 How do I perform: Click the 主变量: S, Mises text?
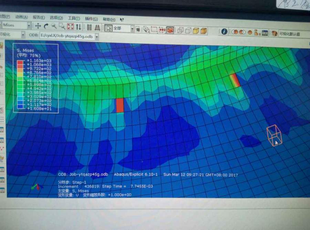point(73,191)
